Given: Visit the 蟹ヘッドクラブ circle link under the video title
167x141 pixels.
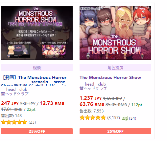Looking at the screenshot, I should [15, 94].
